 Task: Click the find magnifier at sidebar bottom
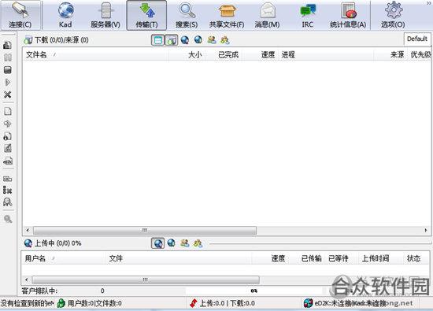coord(8,219)
